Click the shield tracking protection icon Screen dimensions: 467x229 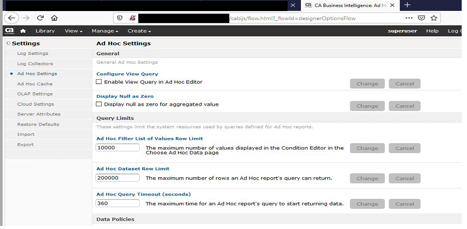120,18
